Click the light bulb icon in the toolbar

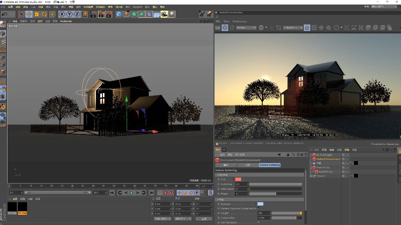pos(172,14)
